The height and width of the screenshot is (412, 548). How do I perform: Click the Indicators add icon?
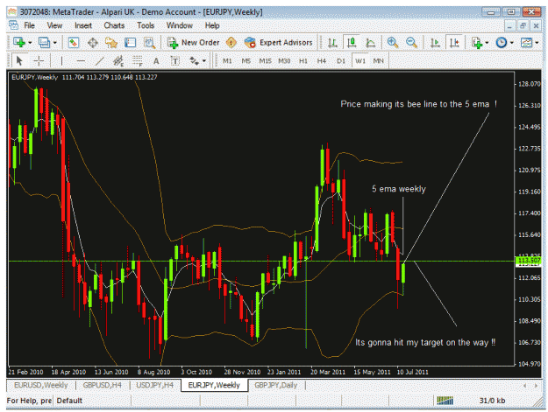477,43
